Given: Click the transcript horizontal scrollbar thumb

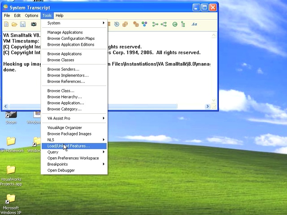Looking at the screenshot, I should pyautogui.click(x=93, y=106).
